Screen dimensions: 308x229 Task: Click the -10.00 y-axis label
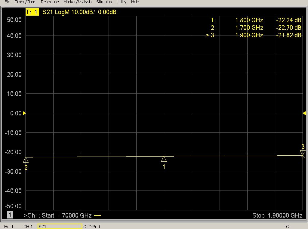click(x=13, y=133)
